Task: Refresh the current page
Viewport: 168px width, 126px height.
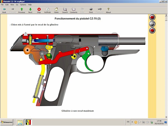Action: point(48,10)
